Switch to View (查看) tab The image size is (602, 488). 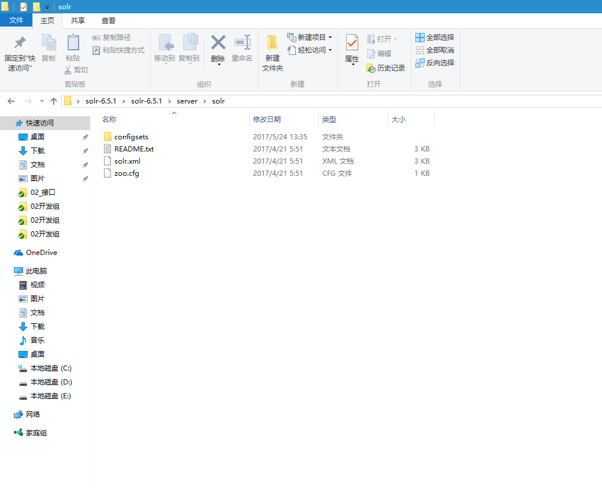pyautogui.click(x=108, y=21)
